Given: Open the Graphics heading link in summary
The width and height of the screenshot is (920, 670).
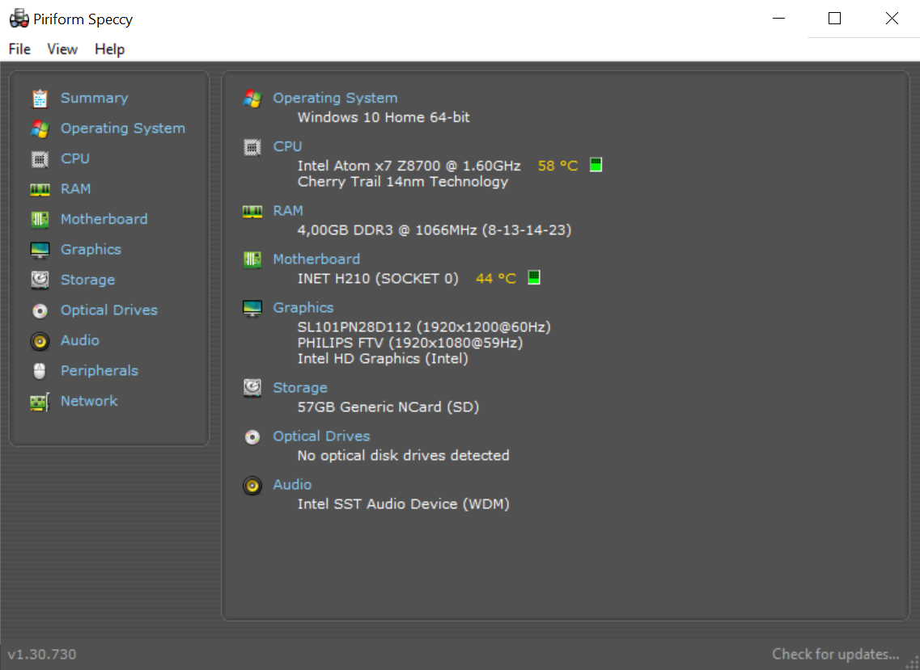Looking at the screenshot, I should tap(303, 308).
